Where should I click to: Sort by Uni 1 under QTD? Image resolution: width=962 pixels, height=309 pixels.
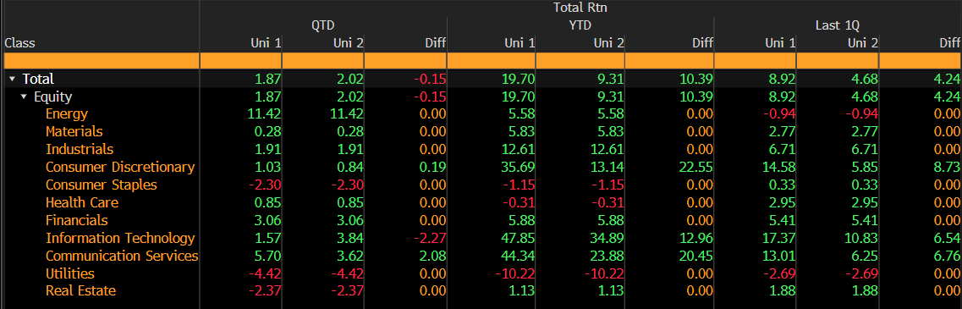coord(267,43)
